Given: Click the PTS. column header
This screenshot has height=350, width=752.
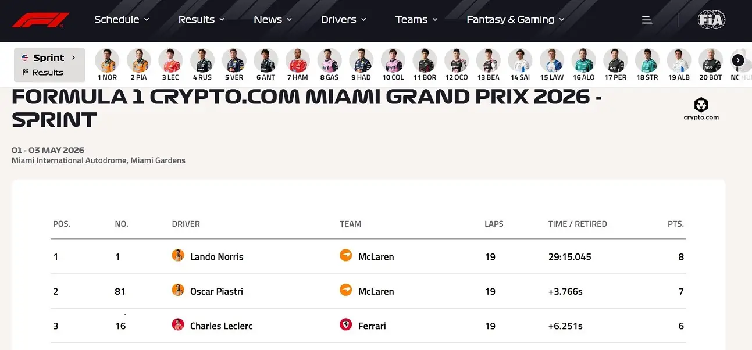Looking at the screenshot, I should [676, 224].
